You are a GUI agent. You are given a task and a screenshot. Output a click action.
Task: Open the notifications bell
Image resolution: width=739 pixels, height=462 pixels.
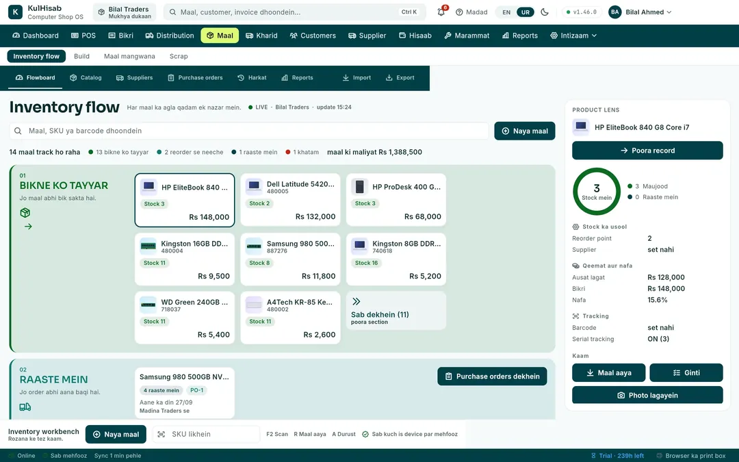tap(441, 12)
